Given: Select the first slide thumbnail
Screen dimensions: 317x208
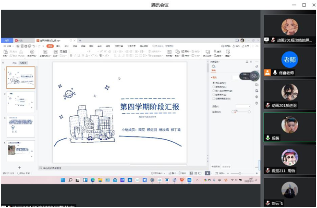Looking at the screenshot, I should 21,77.
